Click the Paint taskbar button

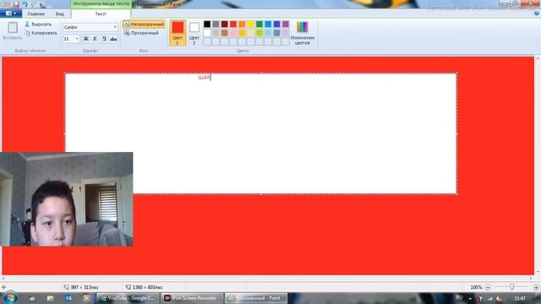tap(256, 298)
